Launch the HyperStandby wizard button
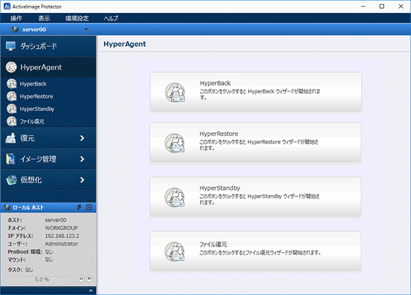 [255, 196]
